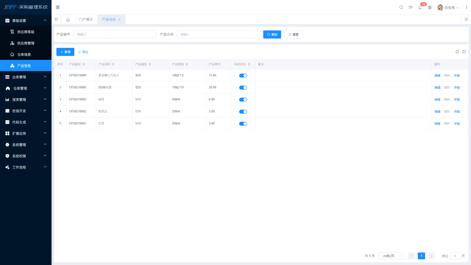This screenshot has height=265, width=471.
Task: Click 报表管理 chart icon in sidebar
Action: 7,100
